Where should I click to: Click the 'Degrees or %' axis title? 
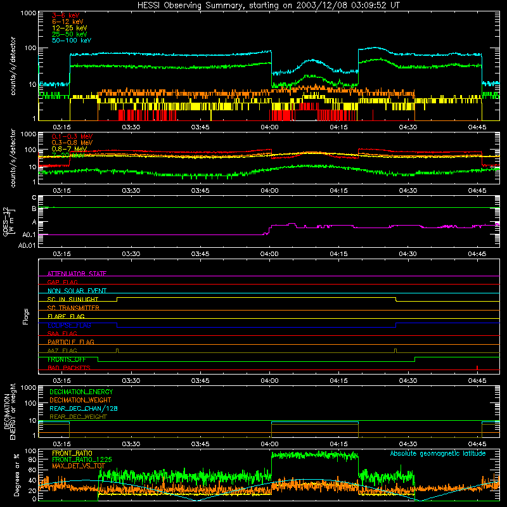16,475
